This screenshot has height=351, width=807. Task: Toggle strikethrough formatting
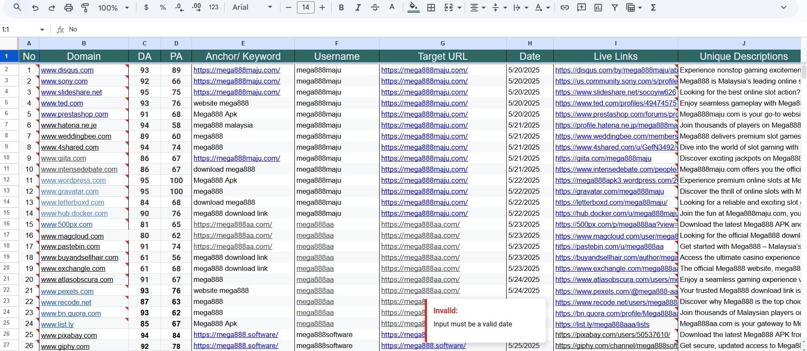pyautogui.click(x=375, y=8)
